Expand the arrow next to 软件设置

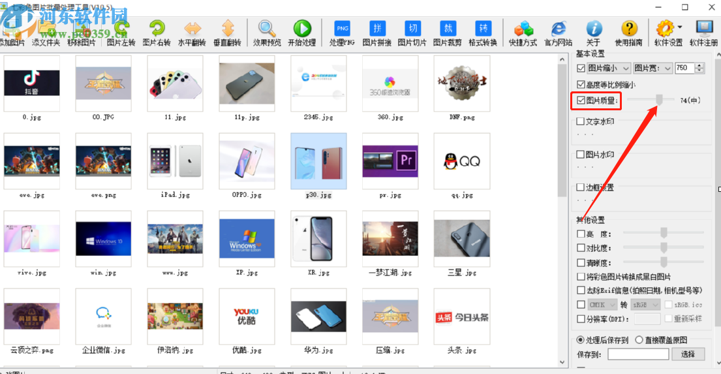point(680,27)
